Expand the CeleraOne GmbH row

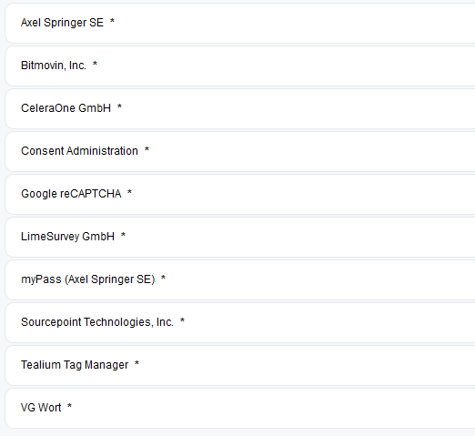(240, 108)
